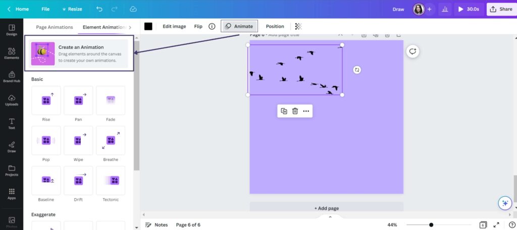This screenshot has height=230, width=517.
Task: Open the Magic assistant sparkle button
Action: point(505,203)
